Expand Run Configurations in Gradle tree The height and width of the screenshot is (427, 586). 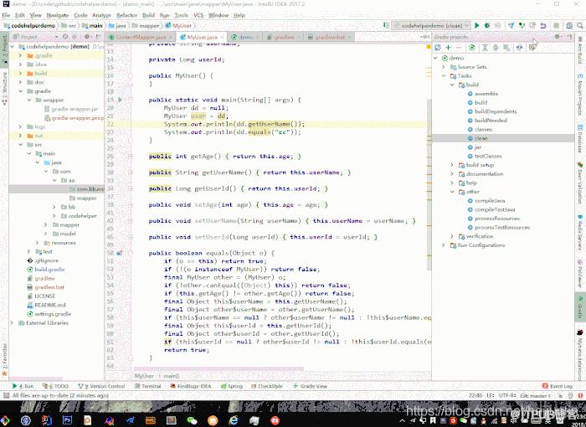coord(444,245)
